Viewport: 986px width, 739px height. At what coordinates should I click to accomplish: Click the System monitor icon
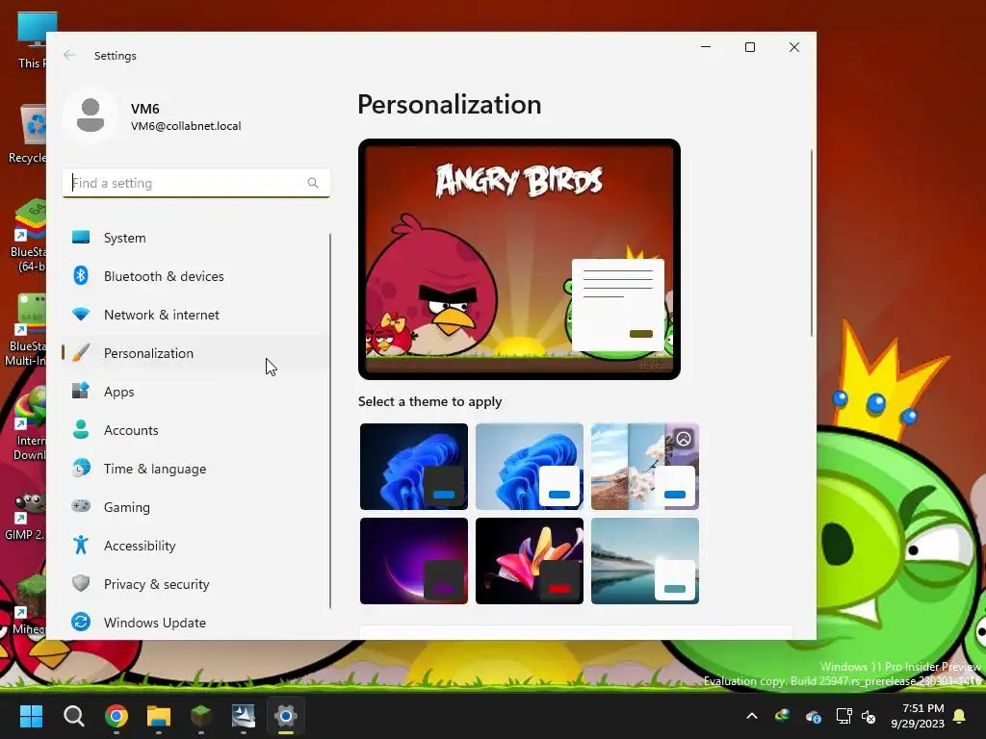pos(81,237)
